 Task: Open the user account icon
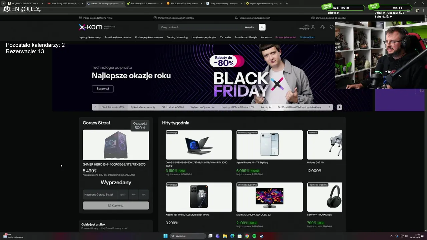coord(313,27)
